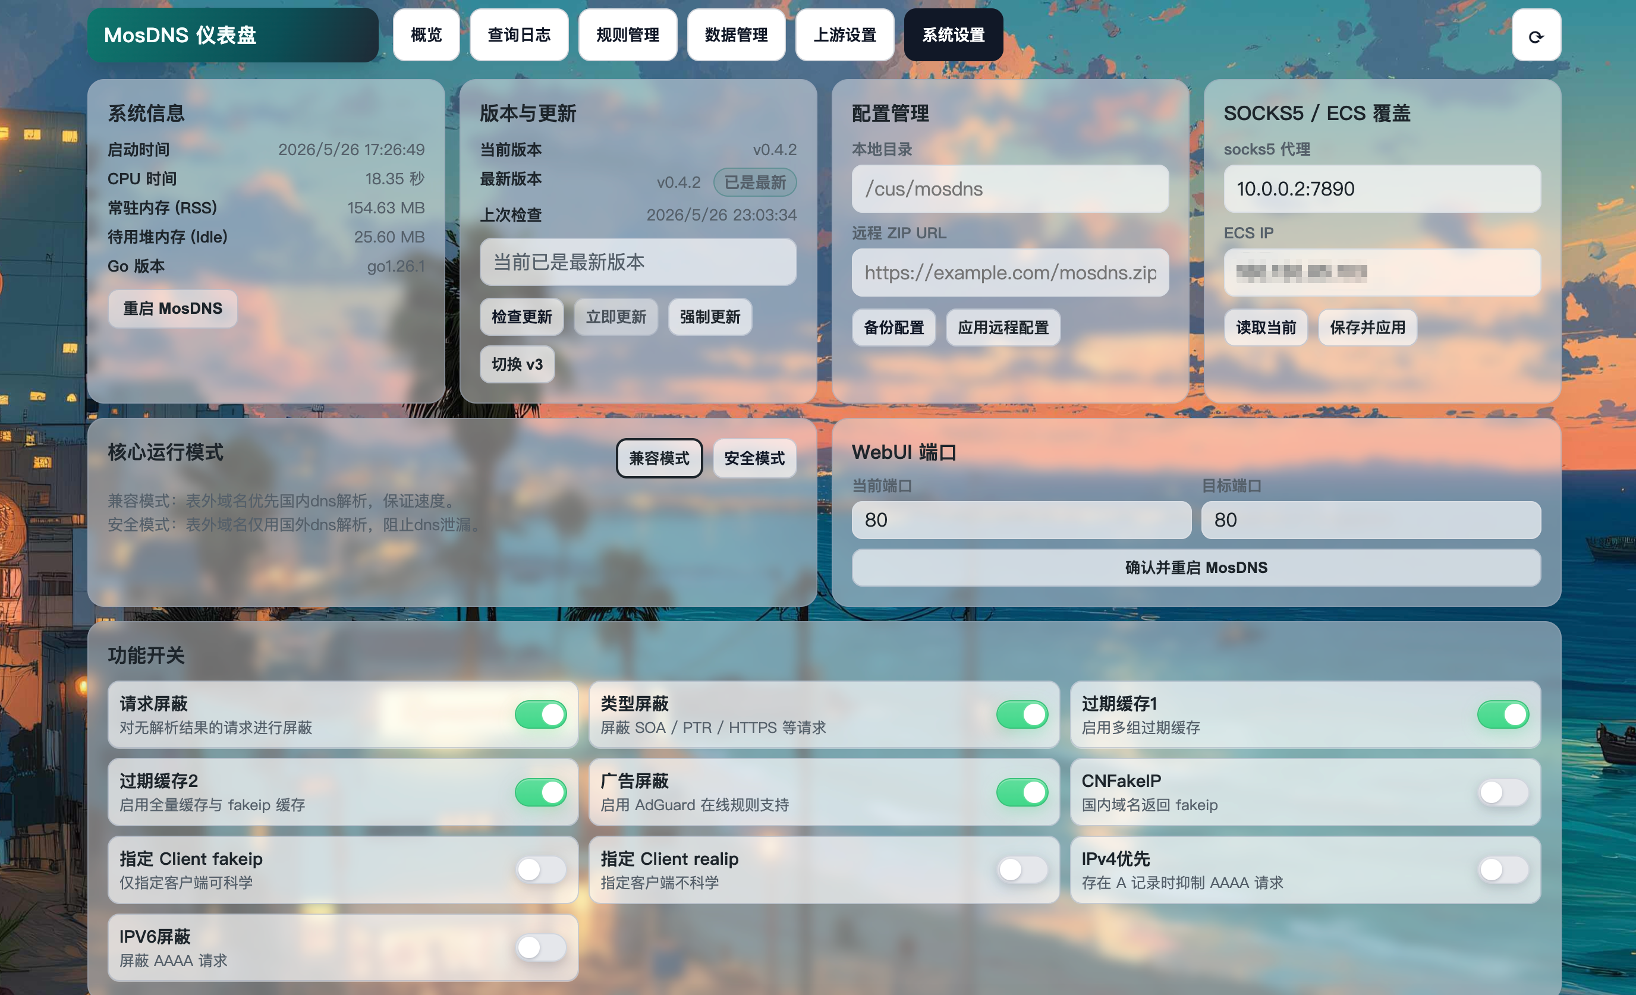Screen dimensions: 1636x995
Task: Toggle the 类型屏蔽 switch
Action: click(1022, 715)
